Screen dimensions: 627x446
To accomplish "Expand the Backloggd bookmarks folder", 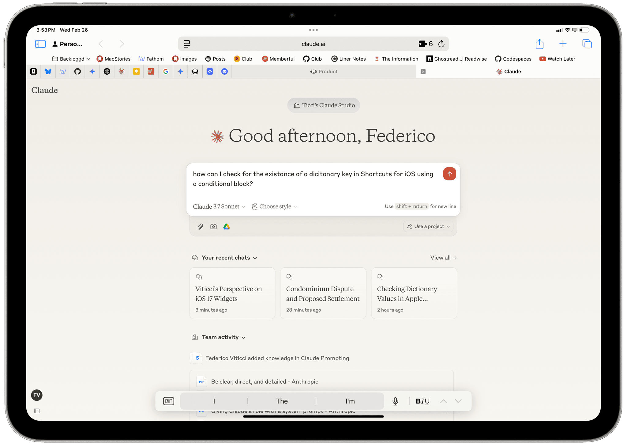I will pyautogui.click(x=71, y=59).
